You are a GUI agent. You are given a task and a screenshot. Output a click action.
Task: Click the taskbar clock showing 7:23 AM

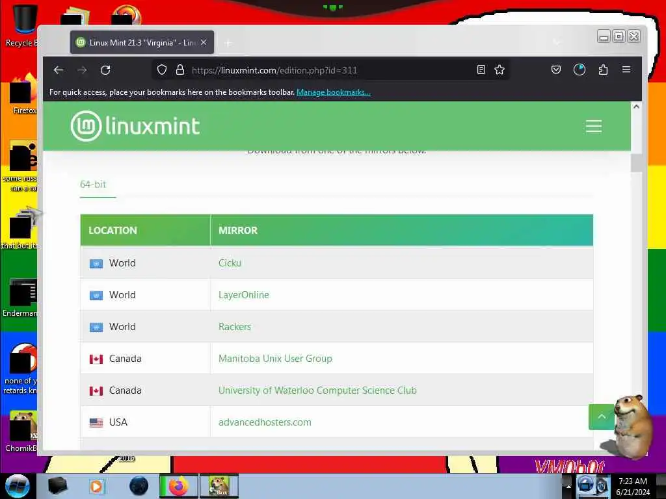pos(633,486)
